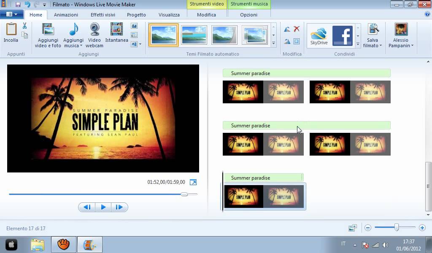Start Video webcam capture
This screenshot has height=253, width=432.
pyautogui.click(x=94, y=35)
